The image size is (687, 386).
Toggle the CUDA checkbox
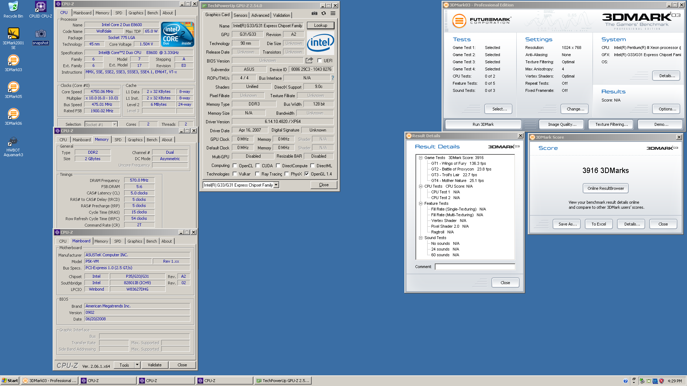[x=258, y=166]
